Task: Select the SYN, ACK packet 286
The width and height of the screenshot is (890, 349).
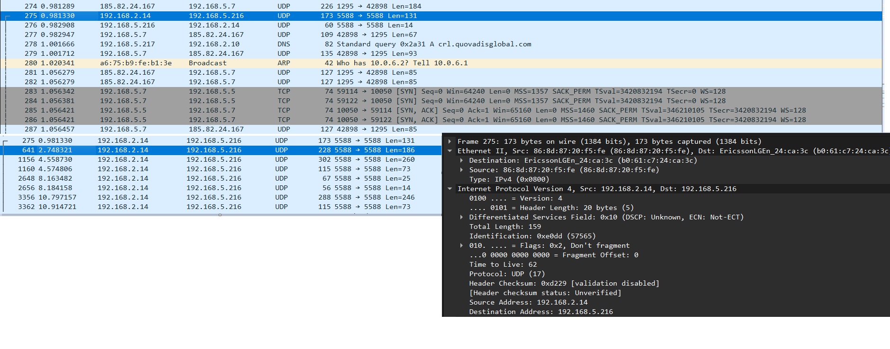Action: tap(284, 120)
